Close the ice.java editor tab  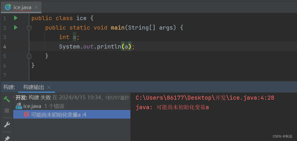pyautogui.click(x=36, y=7)
